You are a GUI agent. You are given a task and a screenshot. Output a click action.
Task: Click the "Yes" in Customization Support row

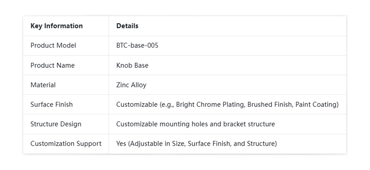coord(121,144)
